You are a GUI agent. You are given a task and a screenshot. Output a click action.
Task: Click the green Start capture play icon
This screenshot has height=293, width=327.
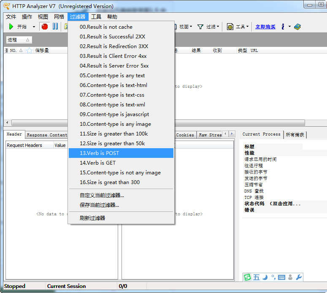pyautogui.click(x=11, y=27)
